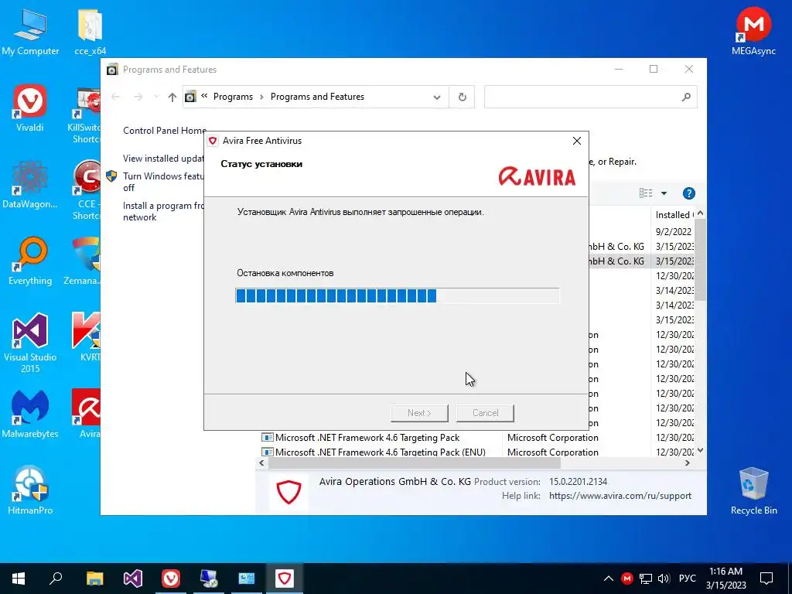The height and width of the screenshot is (594, 792).
Task: Select Programs and Features breadcrumb
Action: pyautogui.click(x=317, y=97)
